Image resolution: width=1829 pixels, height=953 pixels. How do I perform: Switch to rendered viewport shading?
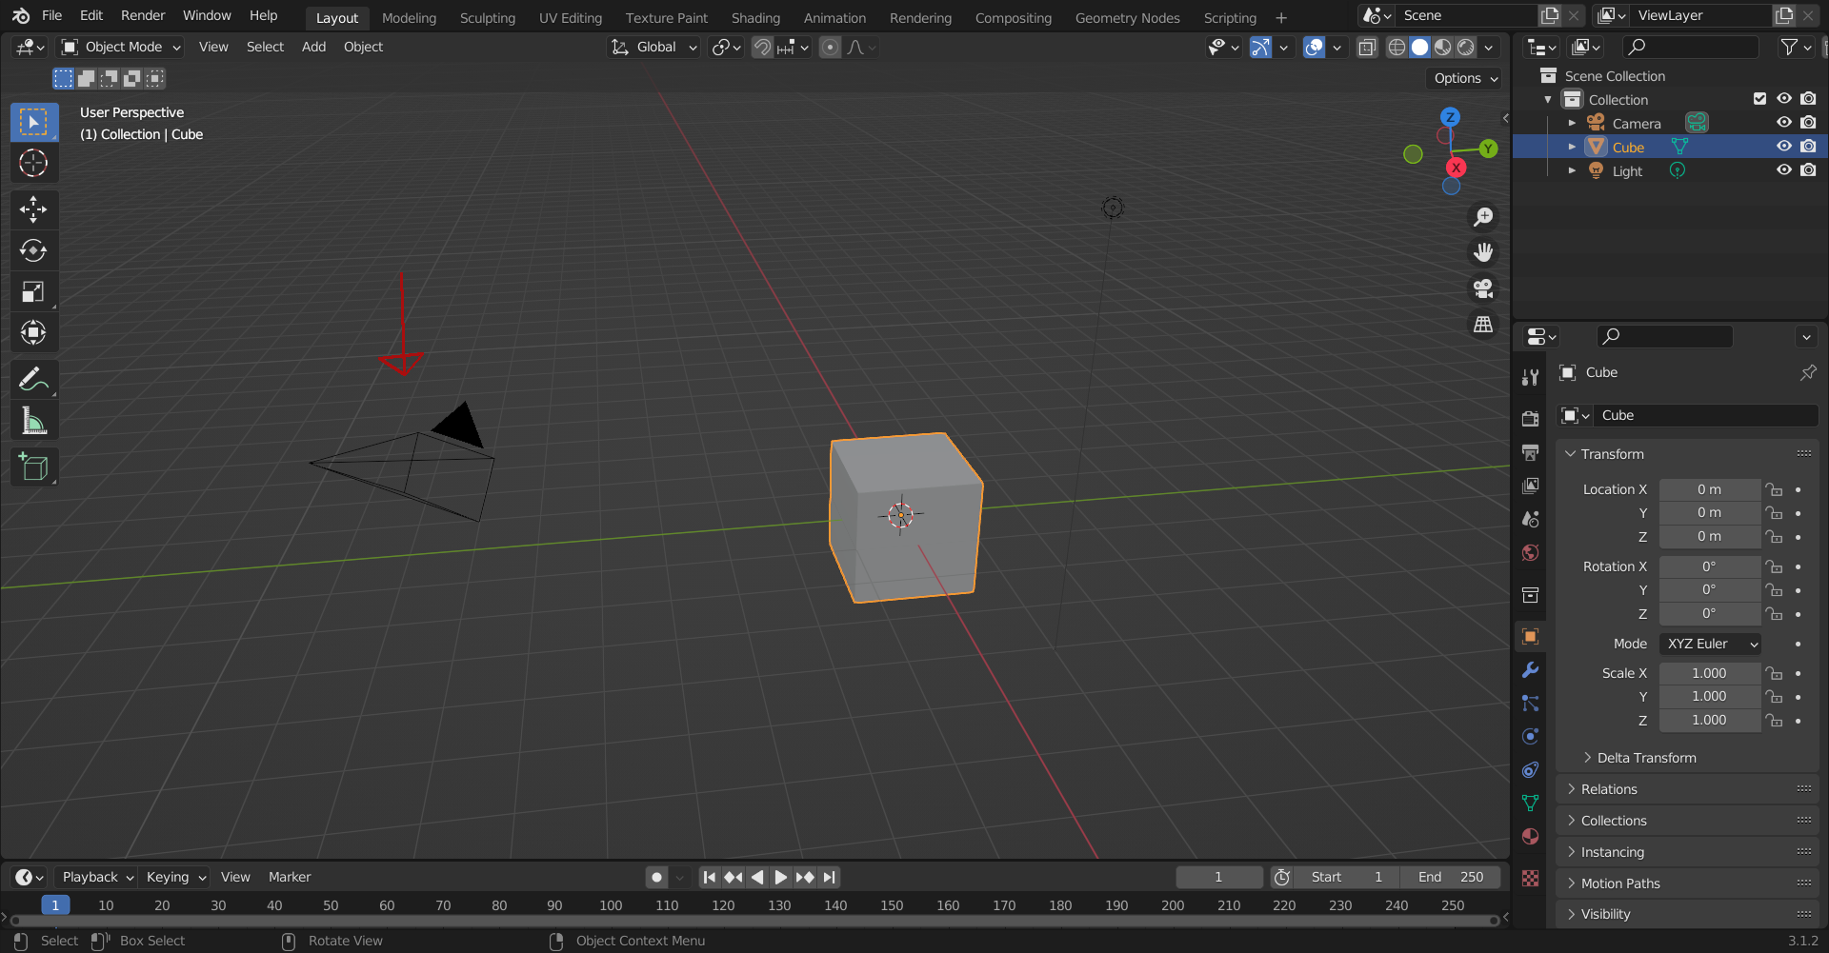(1466, 48)
